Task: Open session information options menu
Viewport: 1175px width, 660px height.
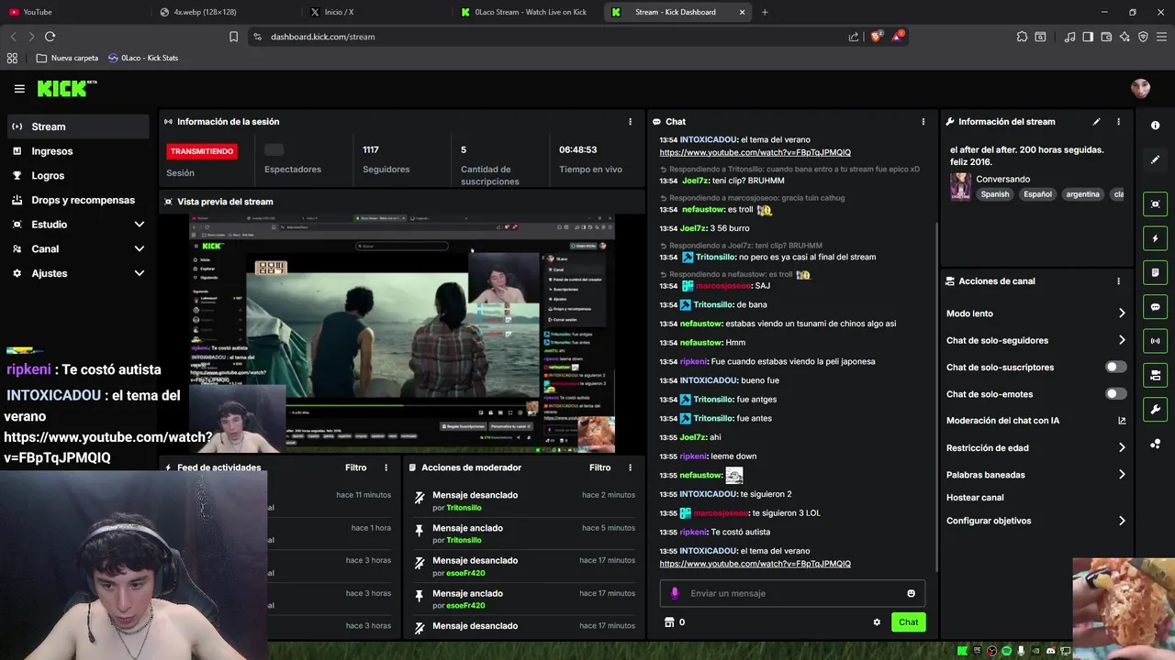Action: pos(630,121)
